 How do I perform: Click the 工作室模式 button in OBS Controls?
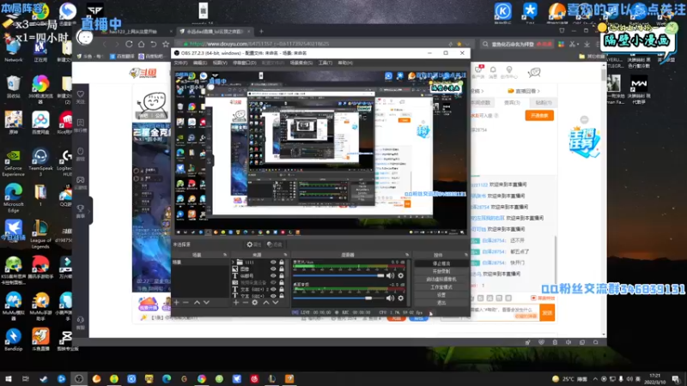click(441, 287)
